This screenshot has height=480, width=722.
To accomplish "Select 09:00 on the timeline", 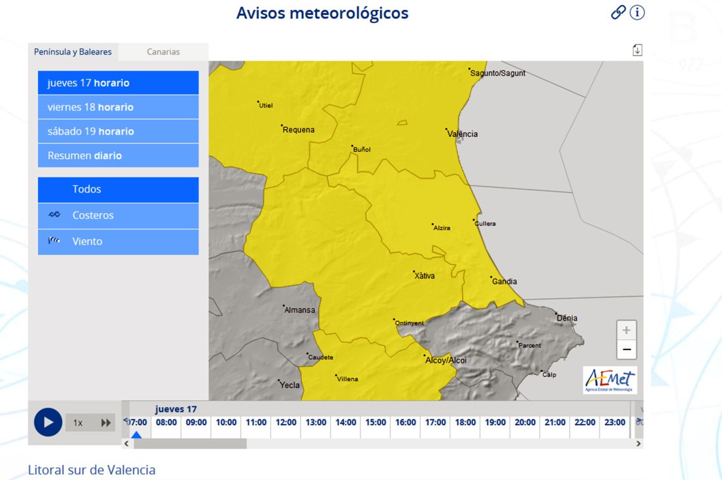I will pos(196,423).
